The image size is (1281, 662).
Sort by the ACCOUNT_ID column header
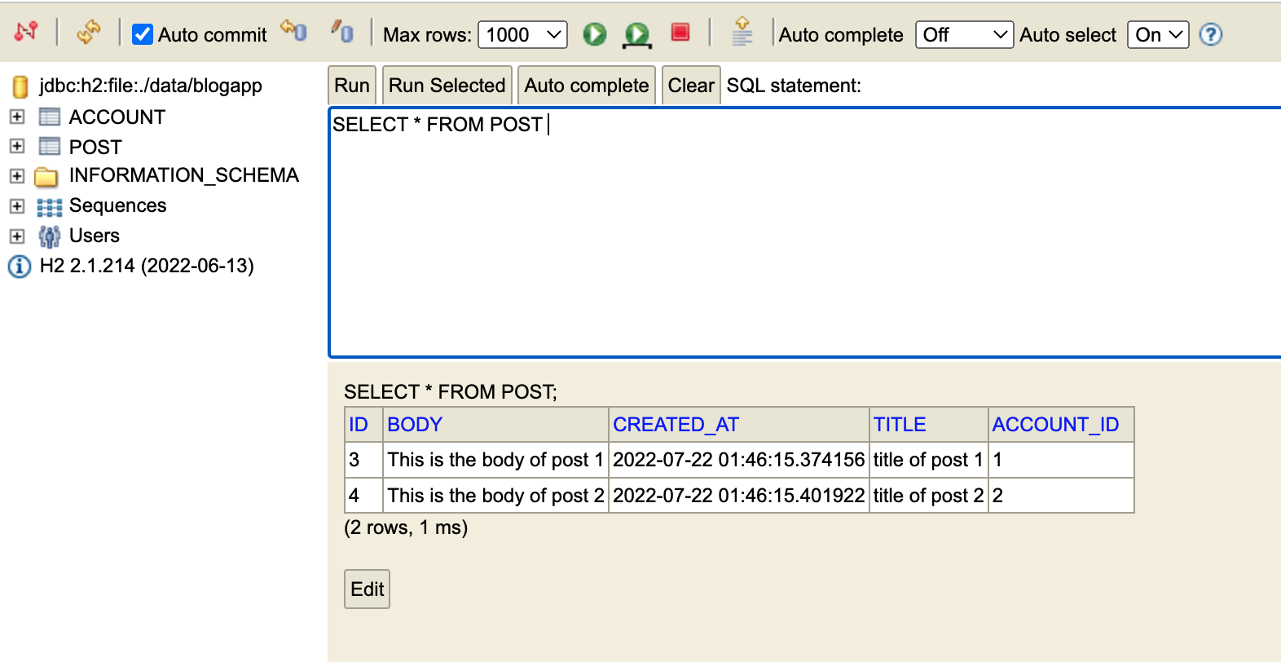click(1055, 425)
